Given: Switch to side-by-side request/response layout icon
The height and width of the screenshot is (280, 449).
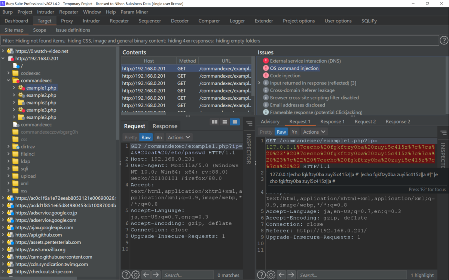Looking at the screenshot, I should (214, 122).
